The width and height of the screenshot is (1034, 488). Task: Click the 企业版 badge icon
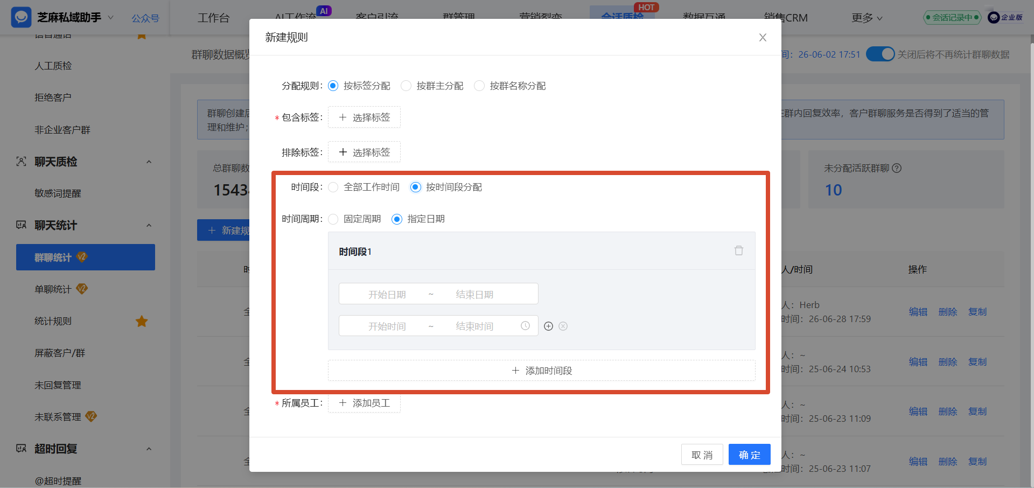click(x=1005, y=17)
